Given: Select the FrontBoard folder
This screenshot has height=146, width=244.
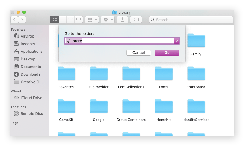Looking at the screenshot, I should click(196, 78).
